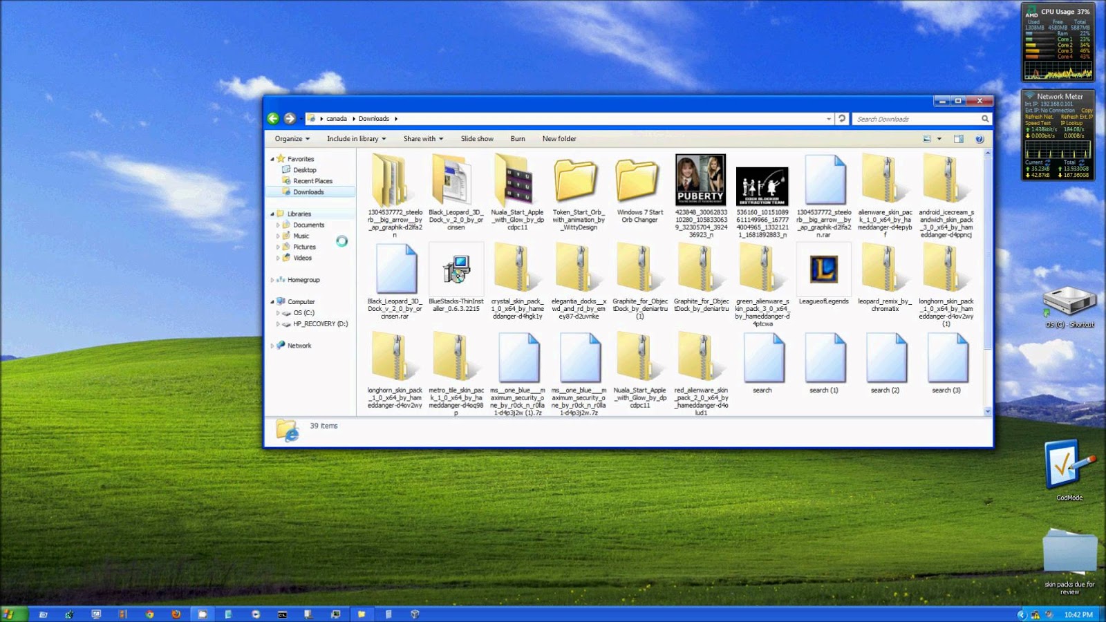Expand the Homegroup node
The height and width of the screenshot is (622, 1106).
click(x=272, y=280)
